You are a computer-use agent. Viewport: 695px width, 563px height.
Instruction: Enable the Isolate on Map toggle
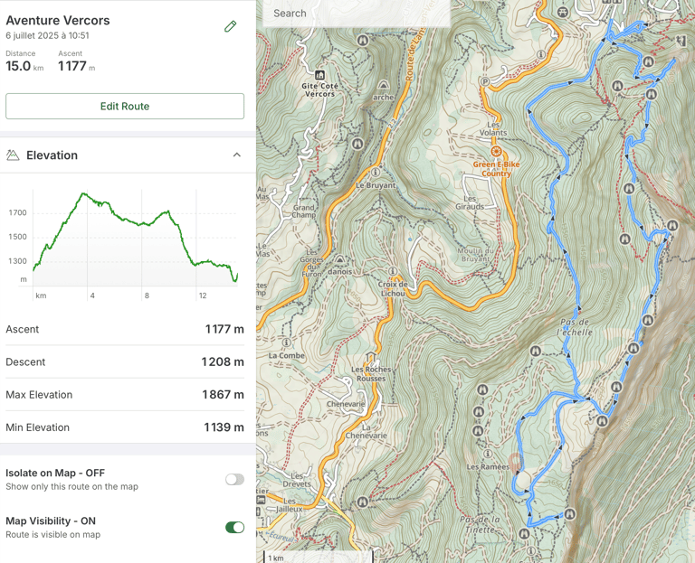(234, 480)
